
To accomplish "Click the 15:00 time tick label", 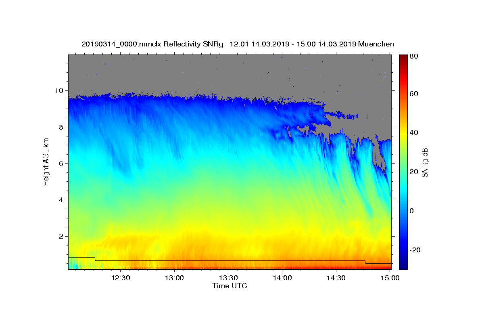I will (390, 278).
